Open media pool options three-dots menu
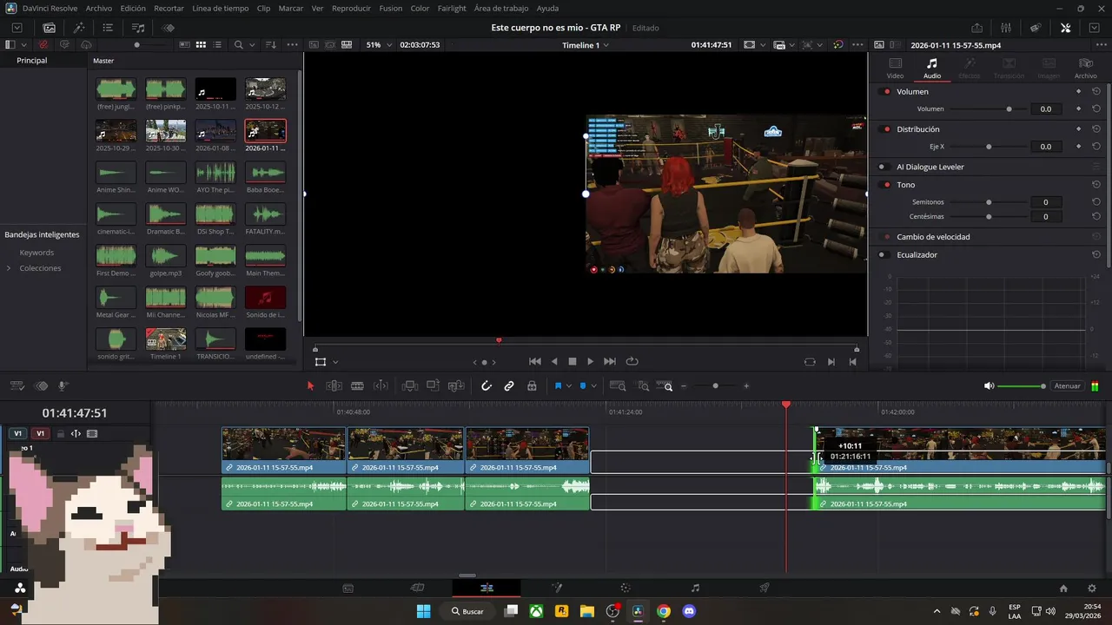This screenshot has width=1112, height=625. tap(292, 44)
